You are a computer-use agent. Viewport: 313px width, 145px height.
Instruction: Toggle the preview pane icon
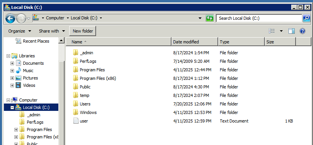point(292,31)
